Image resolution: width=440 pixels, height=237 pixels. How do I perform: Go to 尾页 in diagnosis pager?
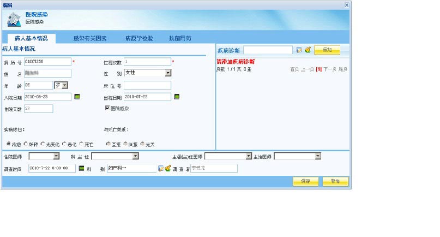(x=342, y=69)
